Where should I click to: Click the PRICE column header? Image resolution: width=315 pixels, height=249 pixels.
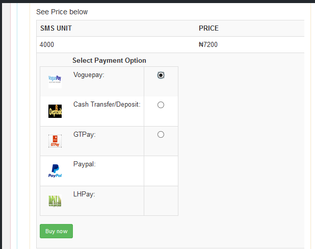(x=208, y=28)
